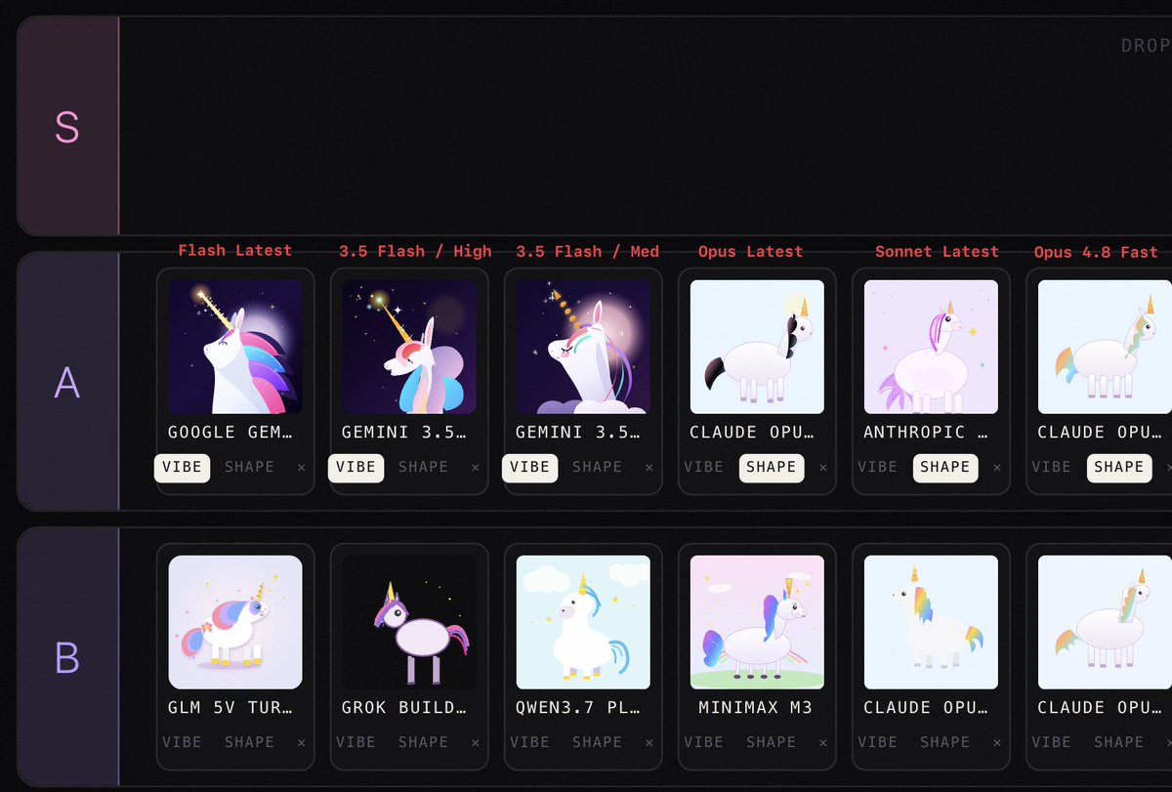This screenshot has width=1172, height=792.
Task: Remove B-tier Claude Opus card next to Minimax
Action: 996,743
